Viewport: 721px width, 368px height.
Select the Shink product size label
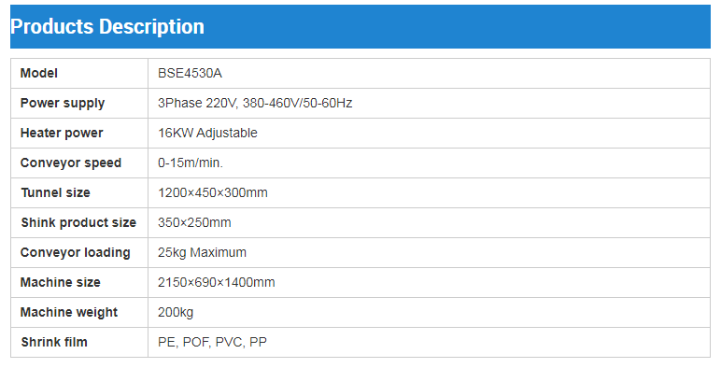(x=78, y=222)
